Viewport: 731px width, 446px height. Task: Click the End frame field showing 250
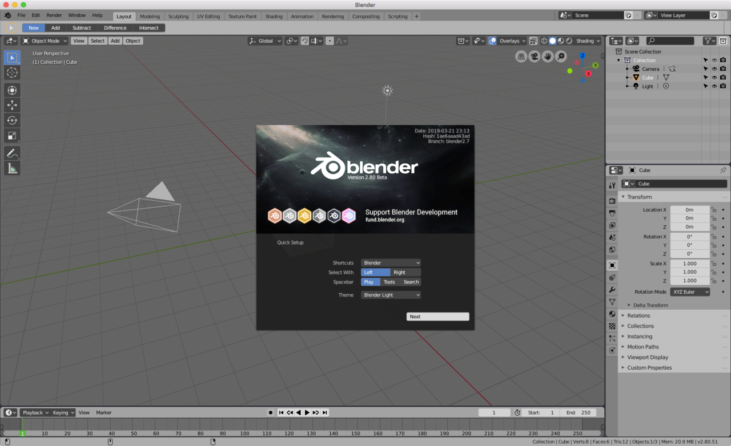tap(579, 412)
